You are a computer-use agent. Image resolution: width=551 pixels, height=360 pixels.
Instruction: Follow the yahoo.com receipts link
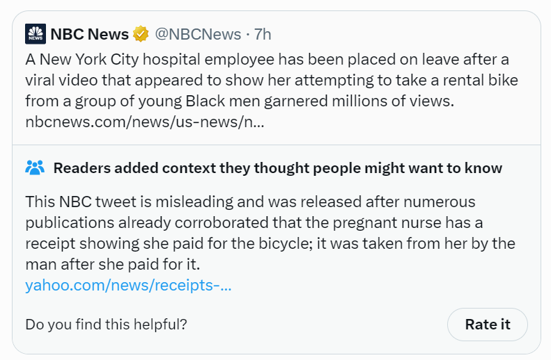pos(128,285)
